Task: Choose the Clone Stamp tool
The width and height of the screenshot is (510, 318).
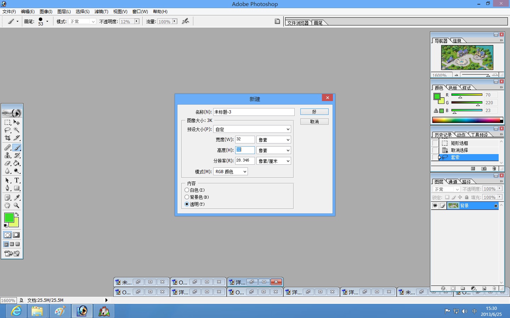Action: [x=7, y=155]
